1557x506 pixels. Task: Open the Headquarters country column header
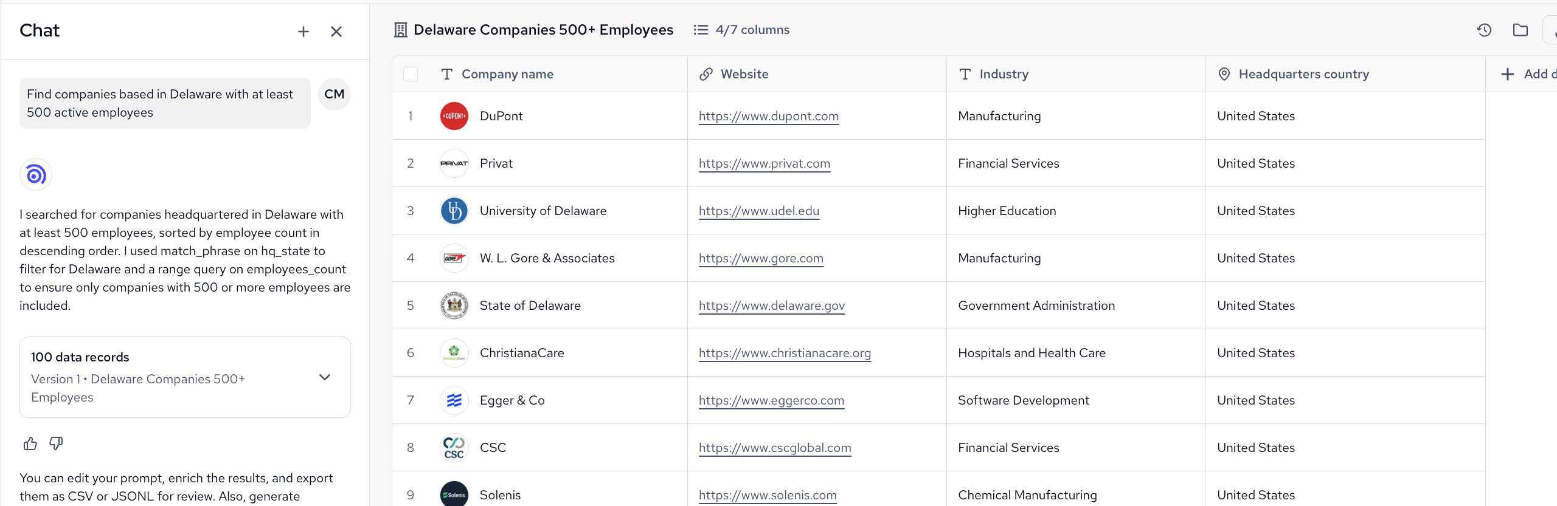pos(1303,74)
